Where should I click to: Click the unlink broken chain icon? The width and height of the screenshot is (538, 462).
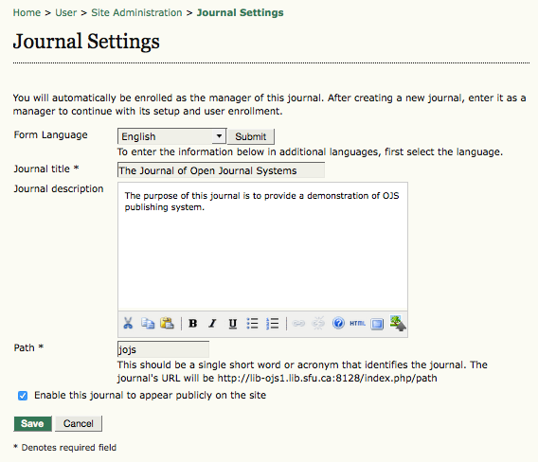(x=318, y=323)
